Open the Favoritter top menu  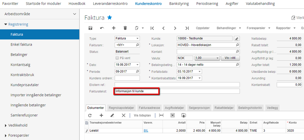click(10, 4)
